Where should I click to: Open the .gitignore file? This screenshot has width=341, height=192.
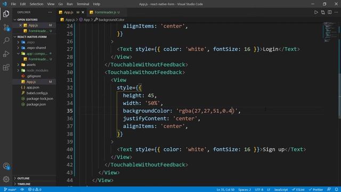tap(34, 76)
